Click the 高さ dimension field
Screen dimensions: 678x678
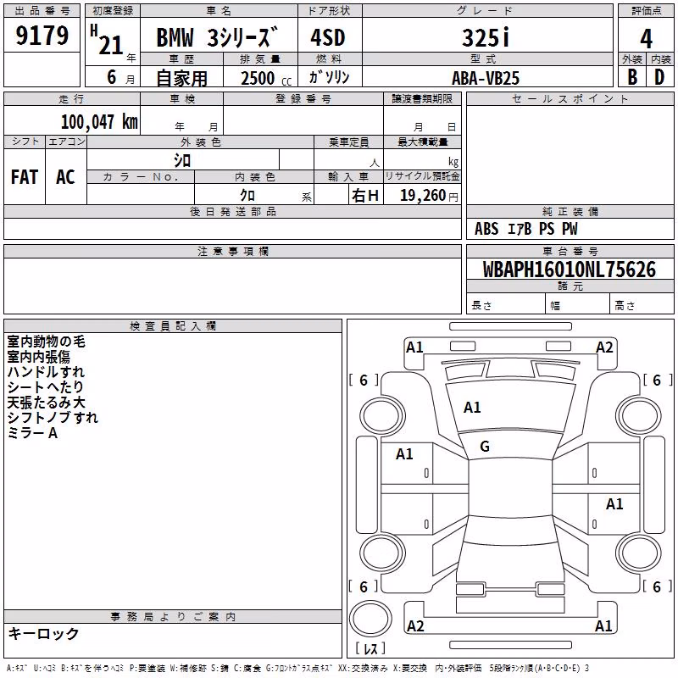point(642,305)
